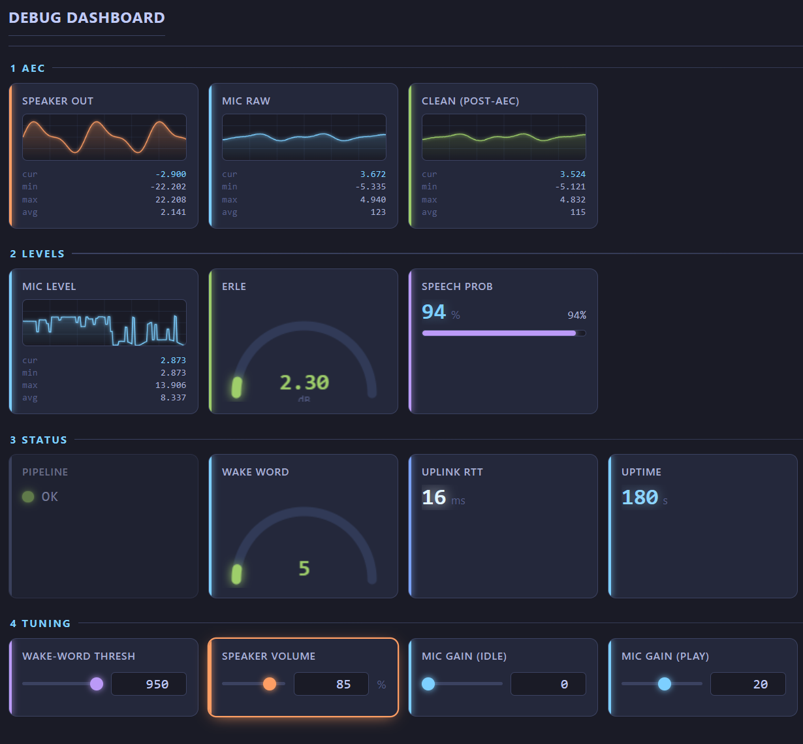Click the Mic Raw waveform chart
This screenshot has height=744, width=803.
[304, 137]
